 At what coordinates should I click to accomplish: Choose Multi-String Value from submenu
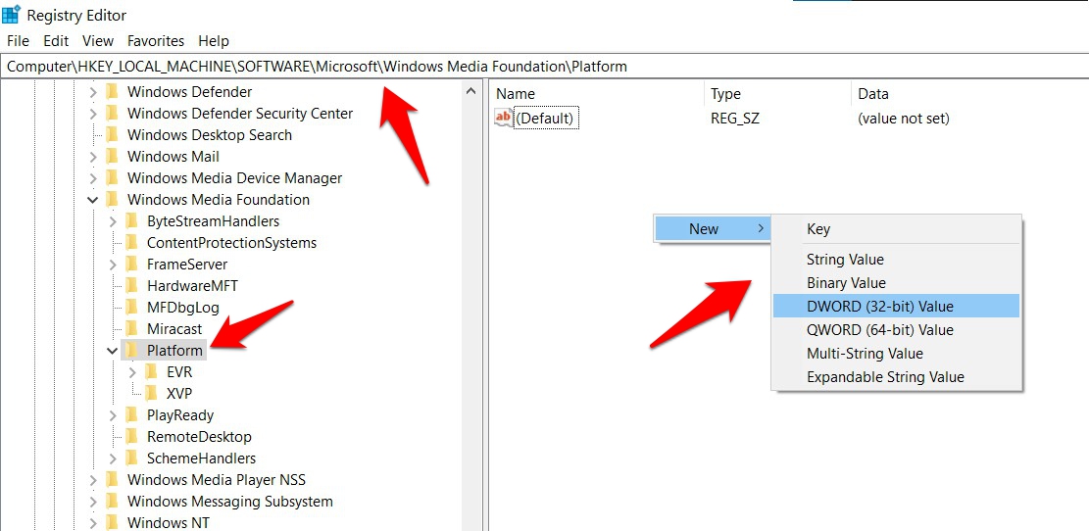pyautogui.click(x=896, y=354)
